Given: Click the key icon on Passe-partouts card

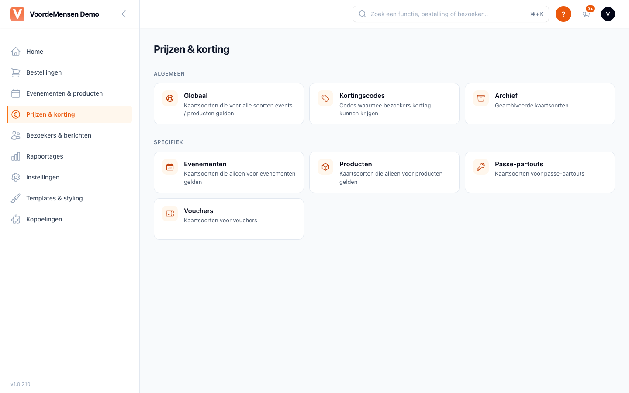Looking at the screenshot, I should tap(481, 167).
